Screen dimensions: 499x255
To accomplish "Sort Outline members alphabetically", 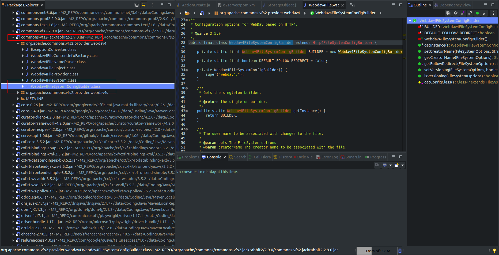I will click(x=456, y=13).
